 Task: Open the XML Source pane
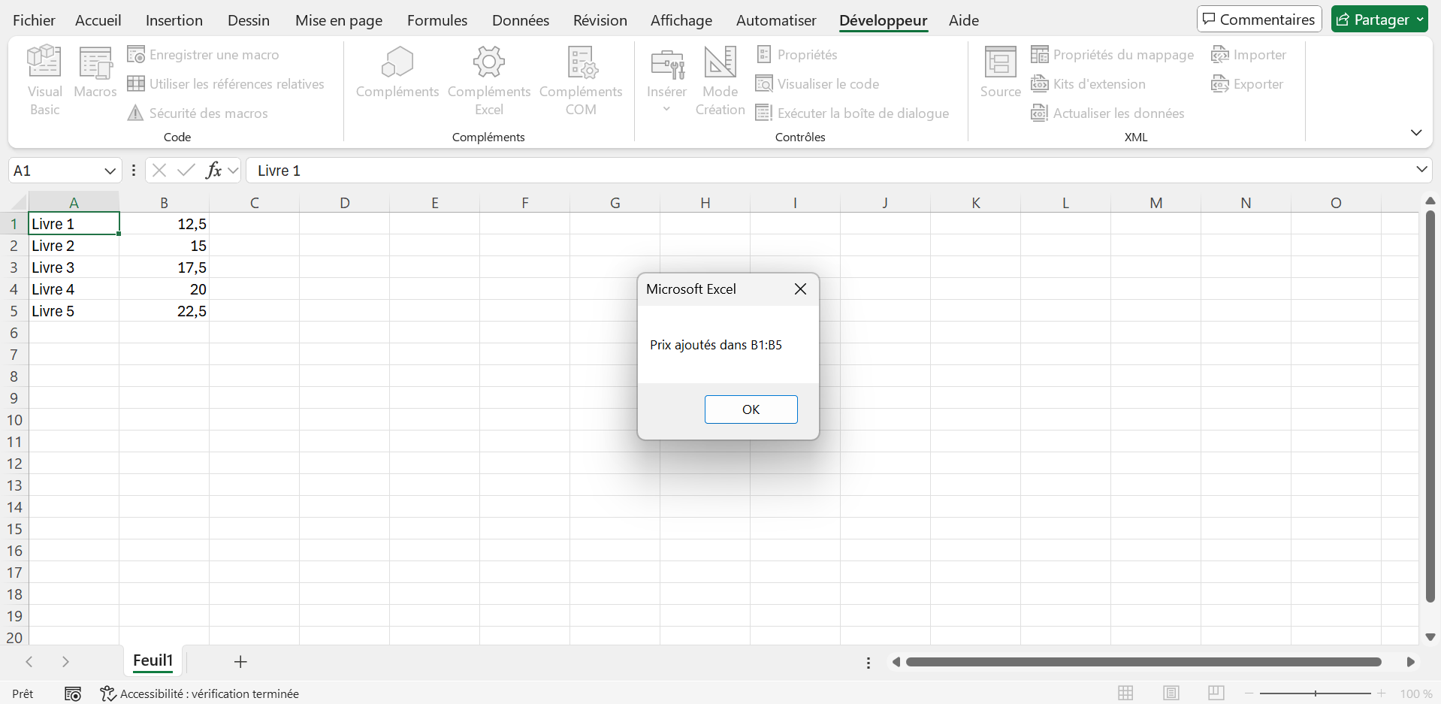(x=1000, y=73)
